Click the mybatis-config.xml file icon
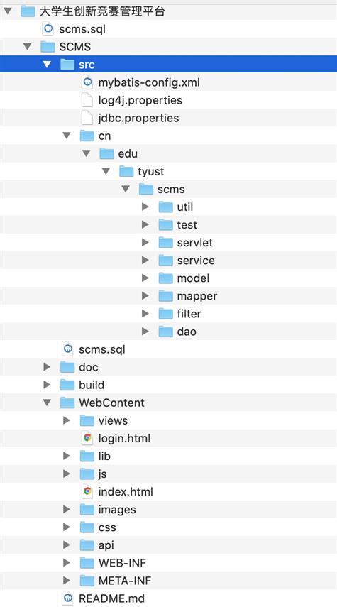Viewport: 337px width, 607px height. click(87, 82)
